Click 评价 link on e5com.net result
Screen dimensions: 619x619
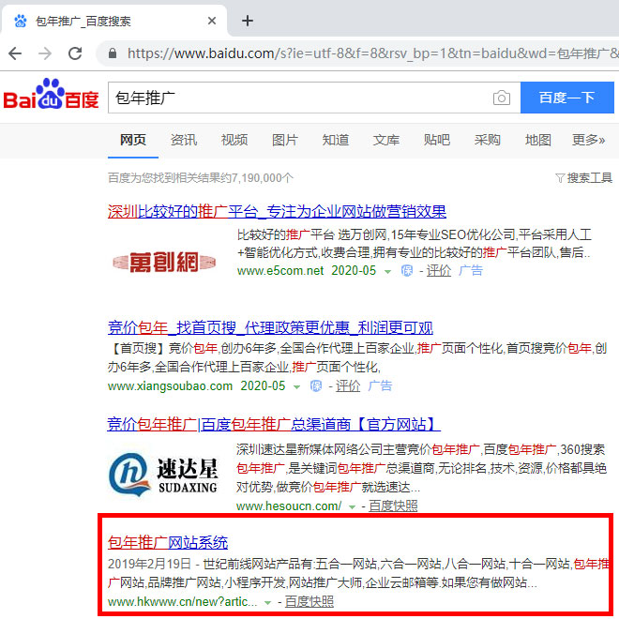click(439, 271)
